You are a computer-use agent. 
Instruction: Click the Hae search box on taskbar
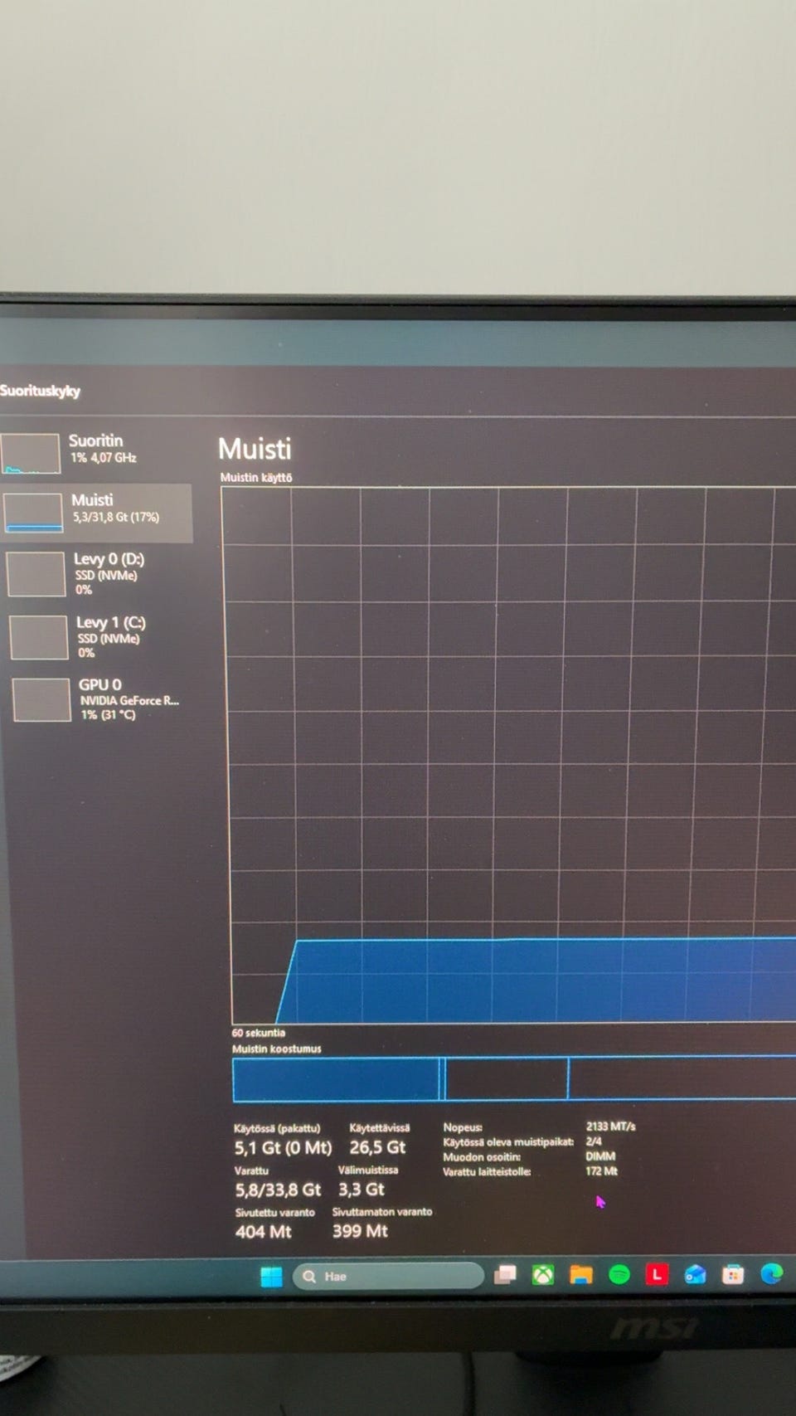[x=388, y=1276]
